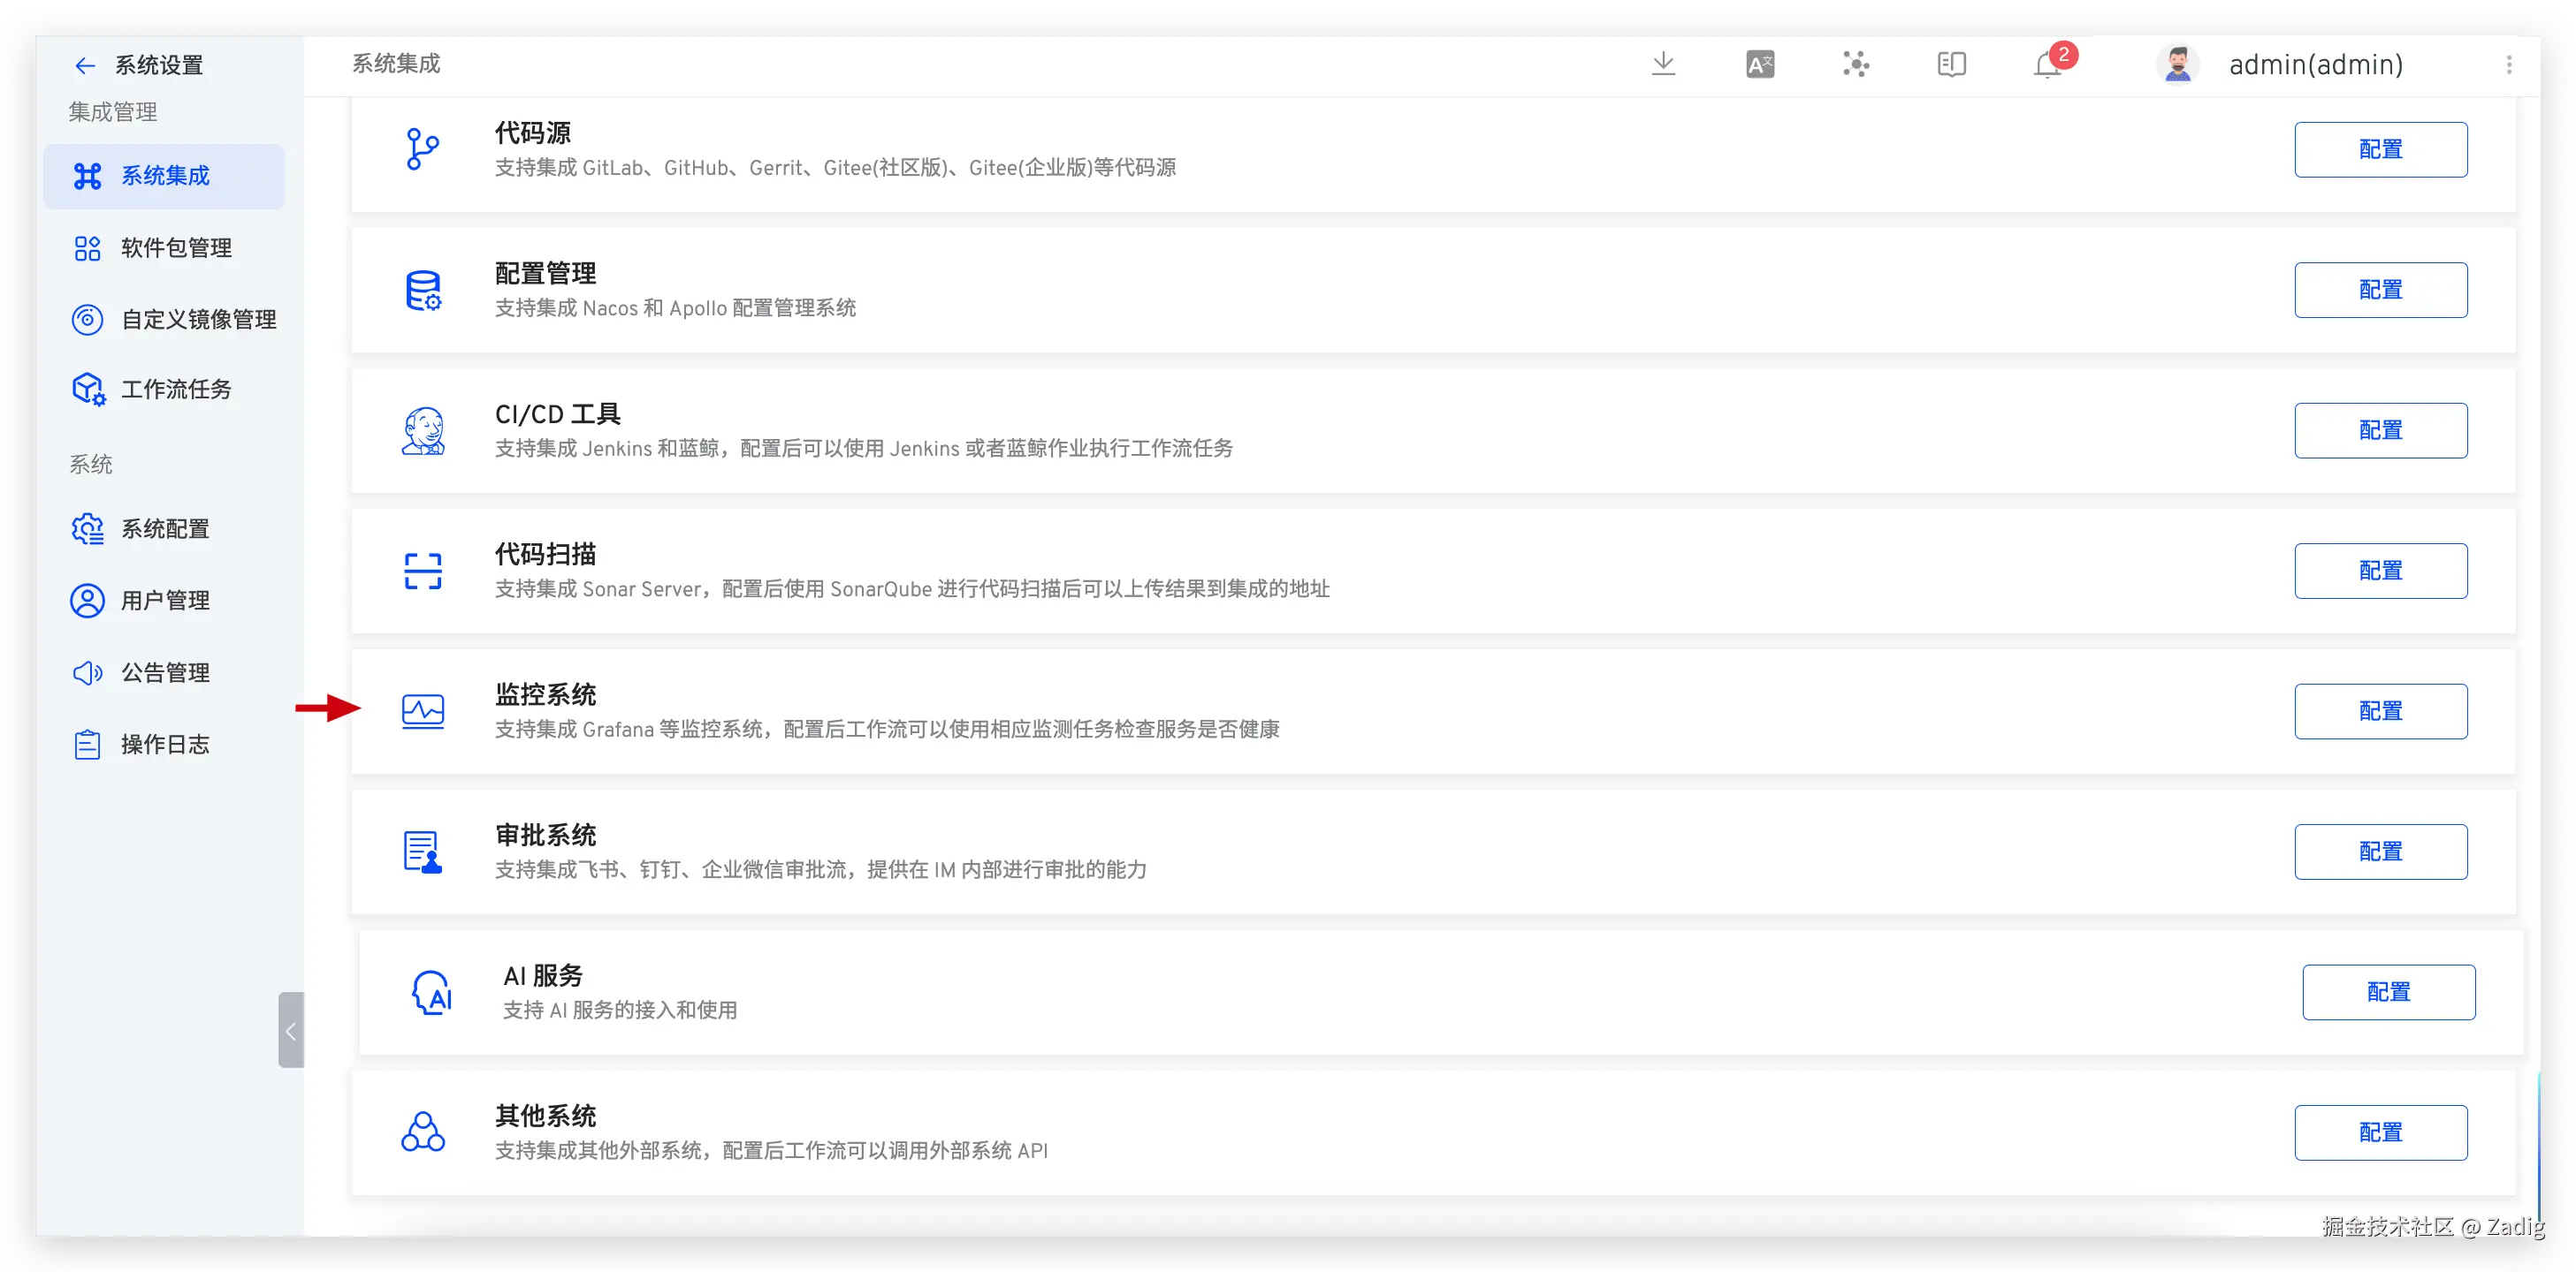Image resolution: width=2576 pixels, height=1272 pixels.
Task: Click the download icon in top bar
Action: (x=1663, y=64)
